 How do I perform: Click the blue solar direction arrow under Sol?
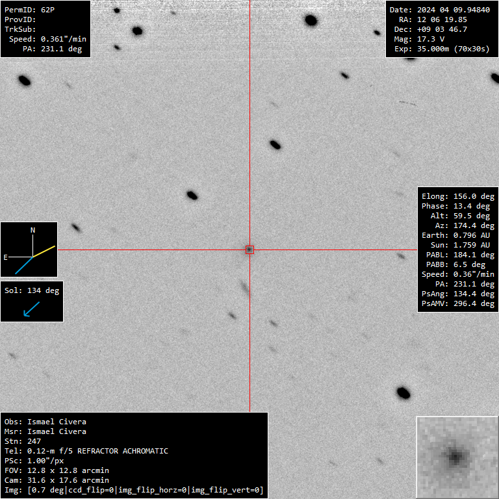click(x=31, y=309)
